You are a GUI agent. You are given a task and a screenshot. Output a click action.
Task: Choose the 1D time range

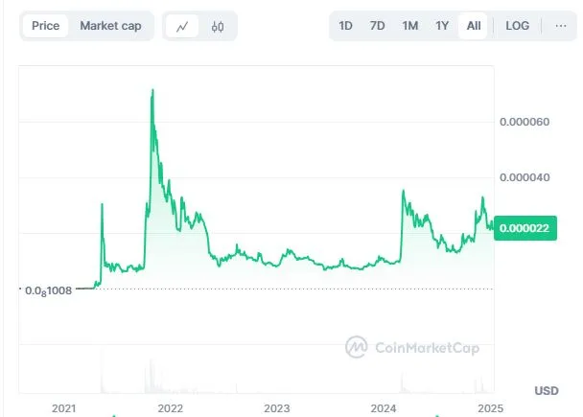(x=345, y=26)
